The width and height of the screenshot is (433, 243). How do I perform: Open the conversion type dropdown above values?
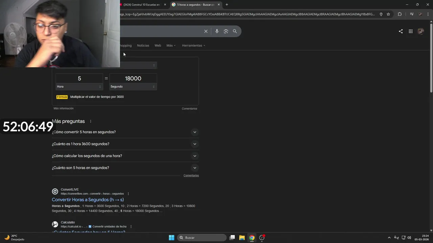click(138, 65)
